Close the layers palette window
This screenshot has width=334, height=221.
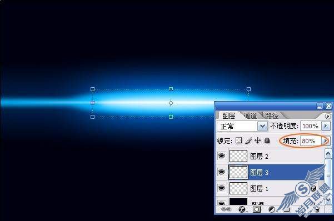coord(328,106)
